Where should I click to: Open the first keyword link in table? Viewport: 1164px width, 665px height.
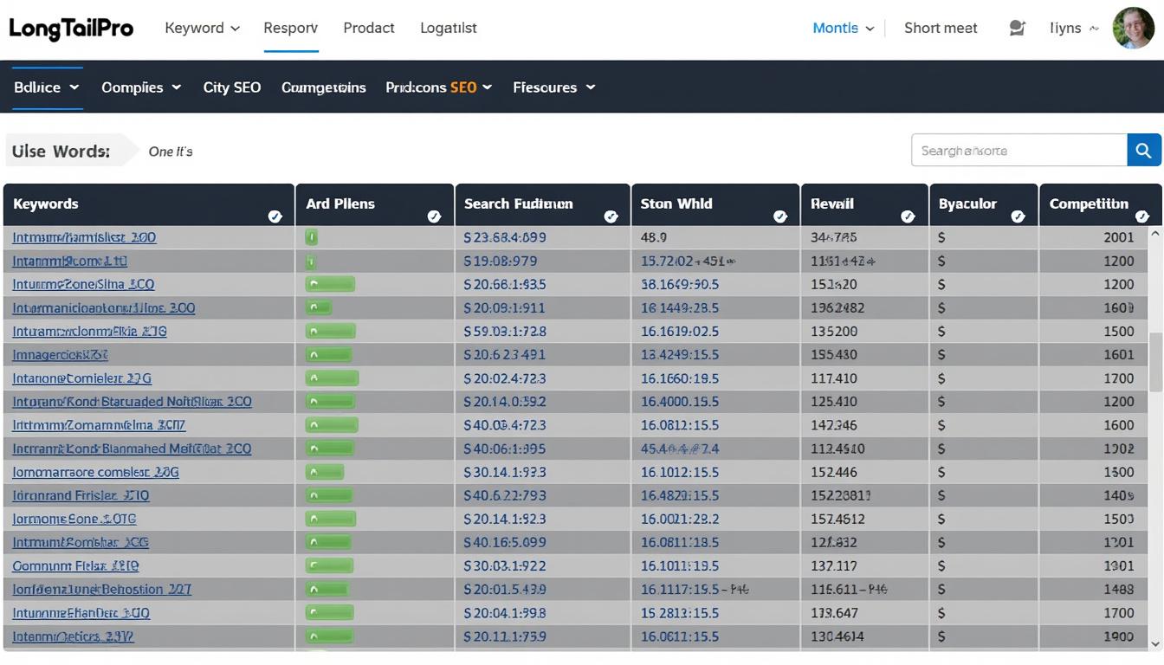pyautogui.click(x=84, y=237)
